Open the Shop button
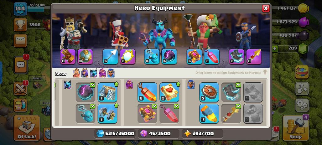This screenshot has width=322, height=145. 296,128
